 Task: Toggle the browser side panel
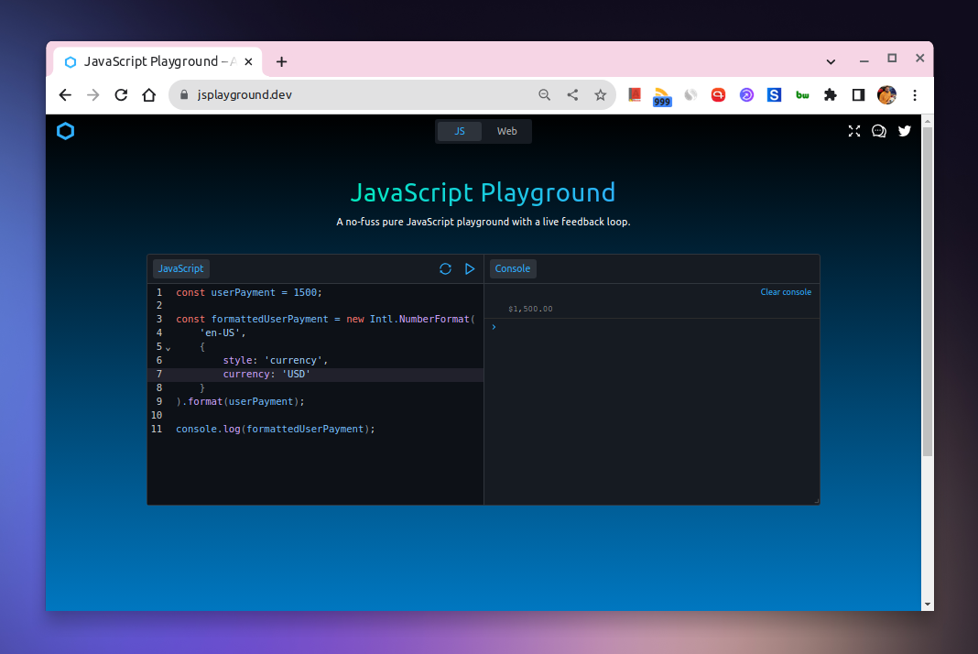tap(858, 95)
